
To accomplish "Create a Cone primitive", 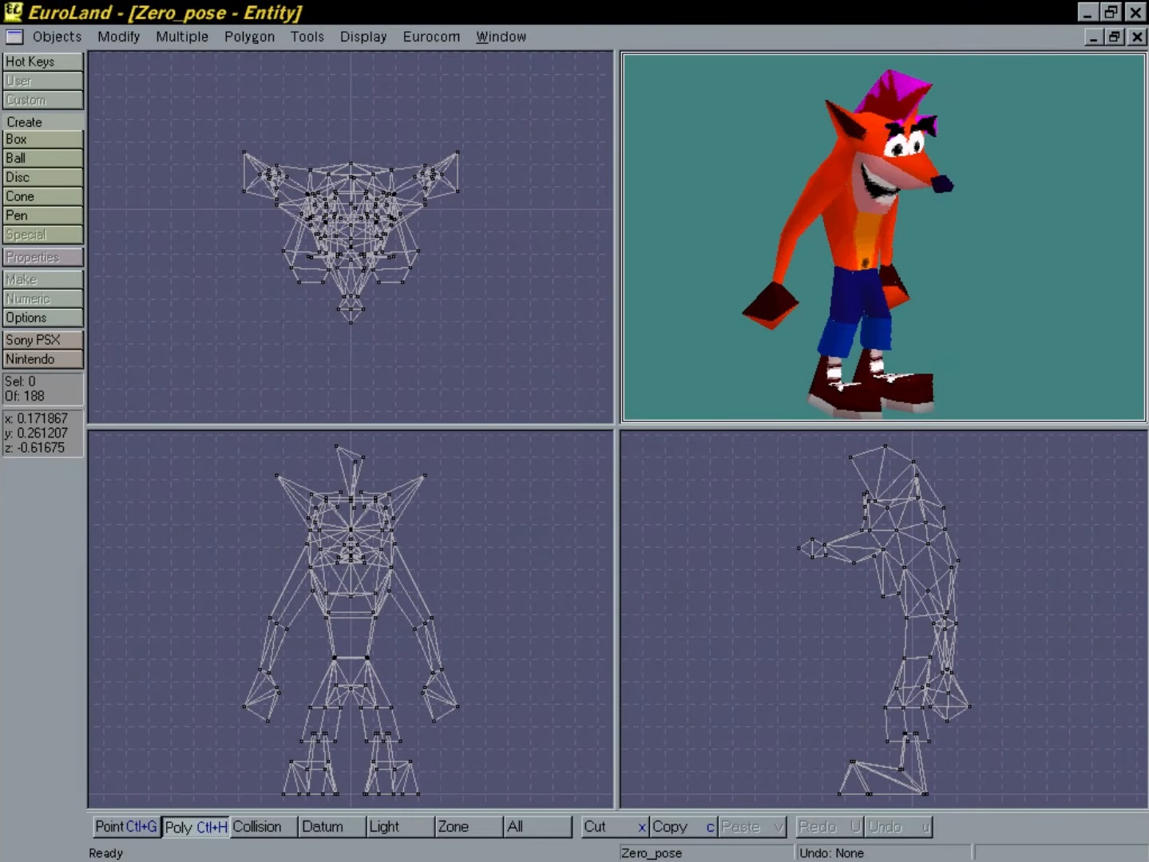I will coord(43,196).
